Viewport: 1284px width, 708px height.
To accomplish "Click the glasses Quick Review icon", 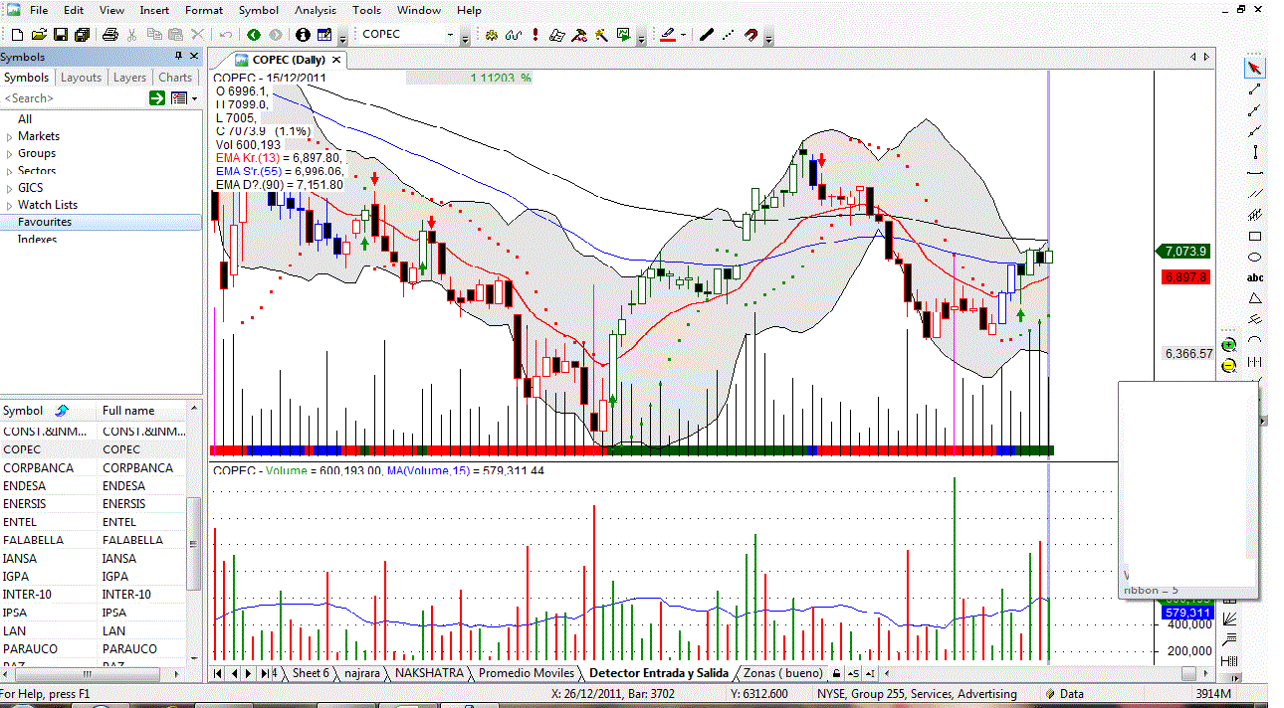I will [x=514, y=34].
